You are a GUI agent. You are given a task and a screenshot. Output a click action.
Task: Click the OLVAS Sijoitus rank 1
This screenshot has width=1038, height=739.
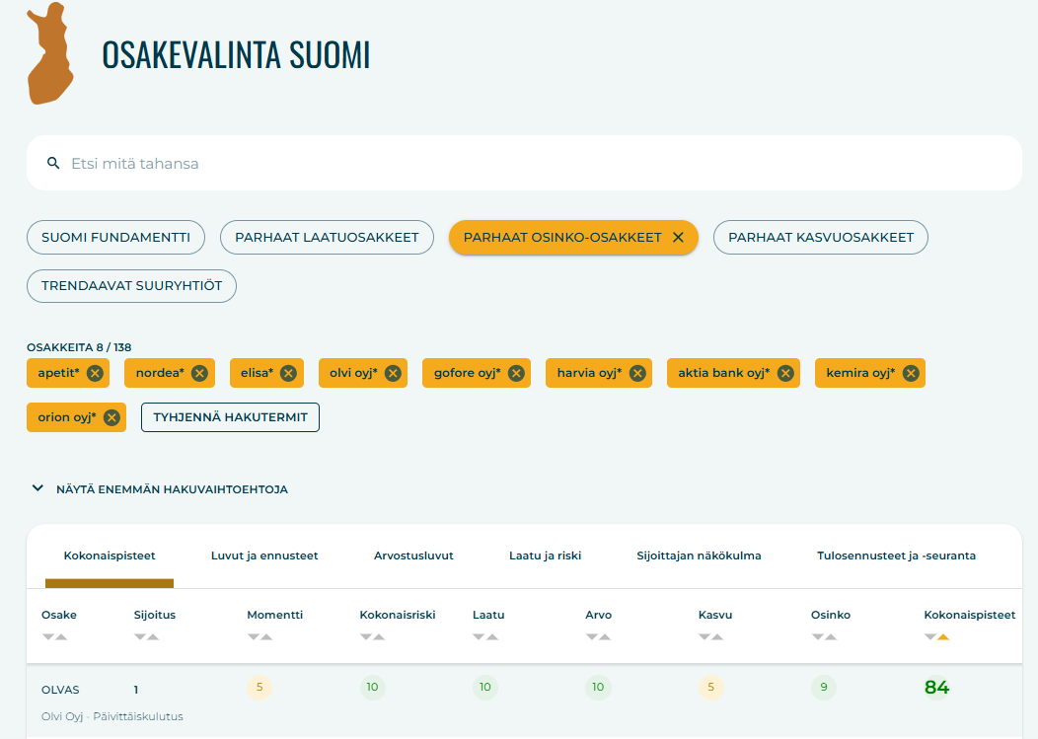[x=136, y=690]
